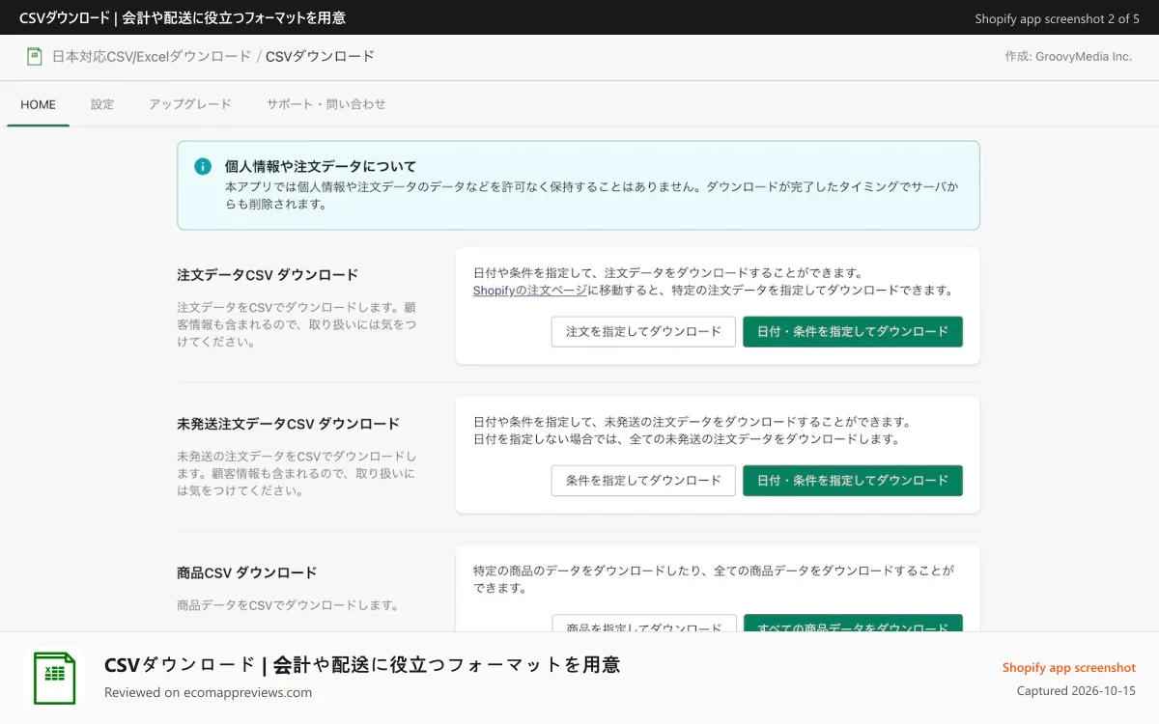Image resolution: width=1159 pixels, height=724 pixels.
Task: Click breadcrumb text CSVダウンロード
Action: pyautogui.click(x=320, y=57)
